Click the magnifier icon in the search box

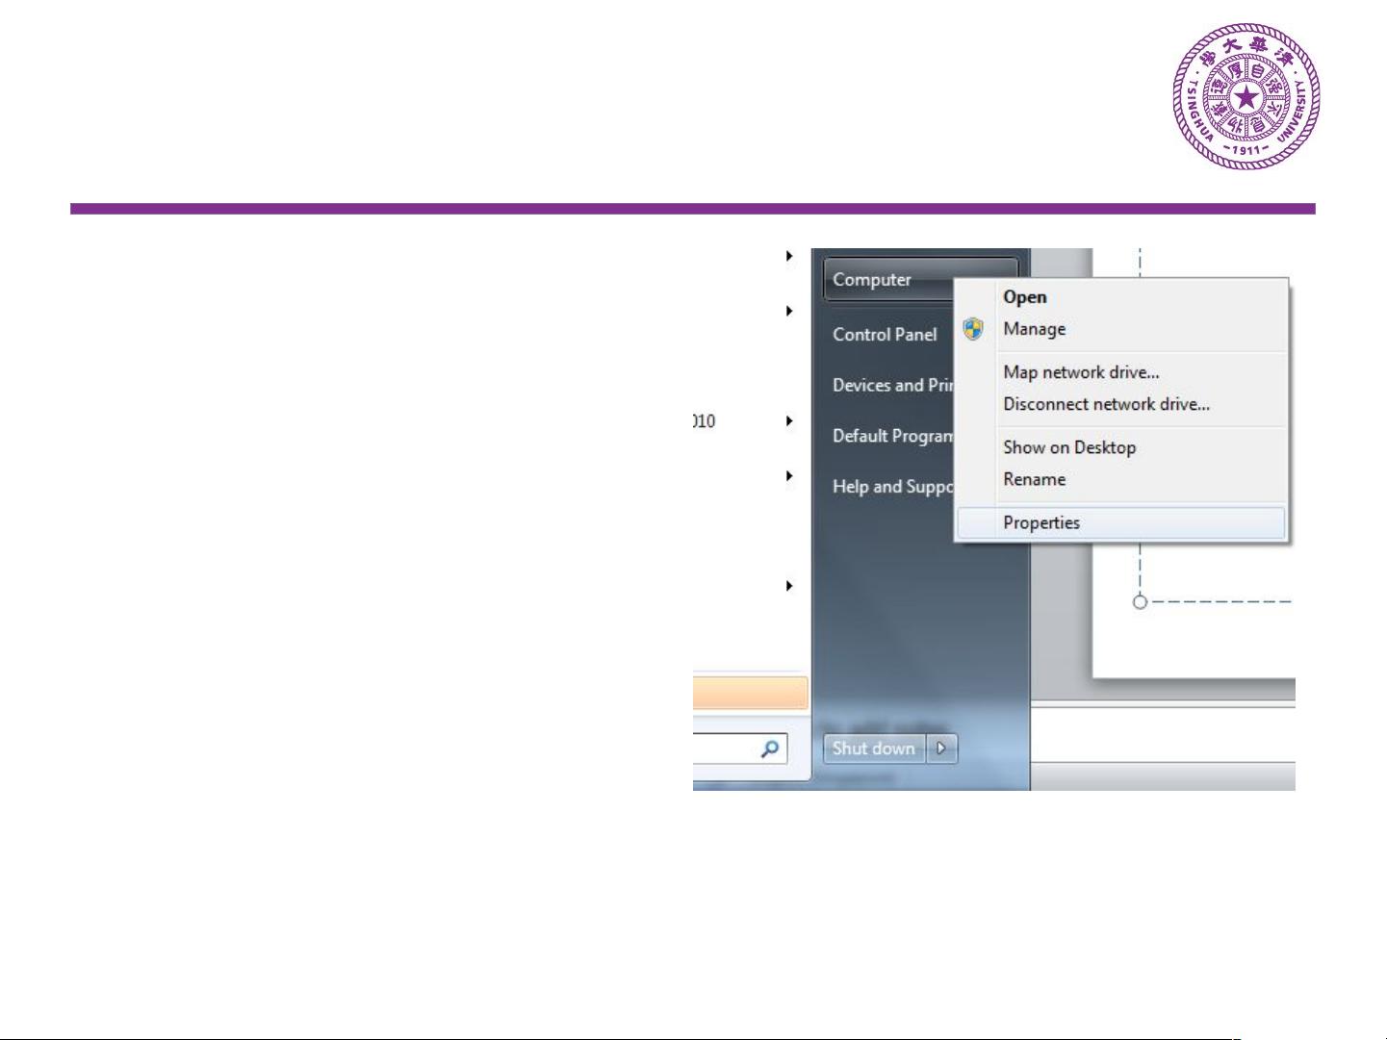pyautogui.click(x=769, y=748)
